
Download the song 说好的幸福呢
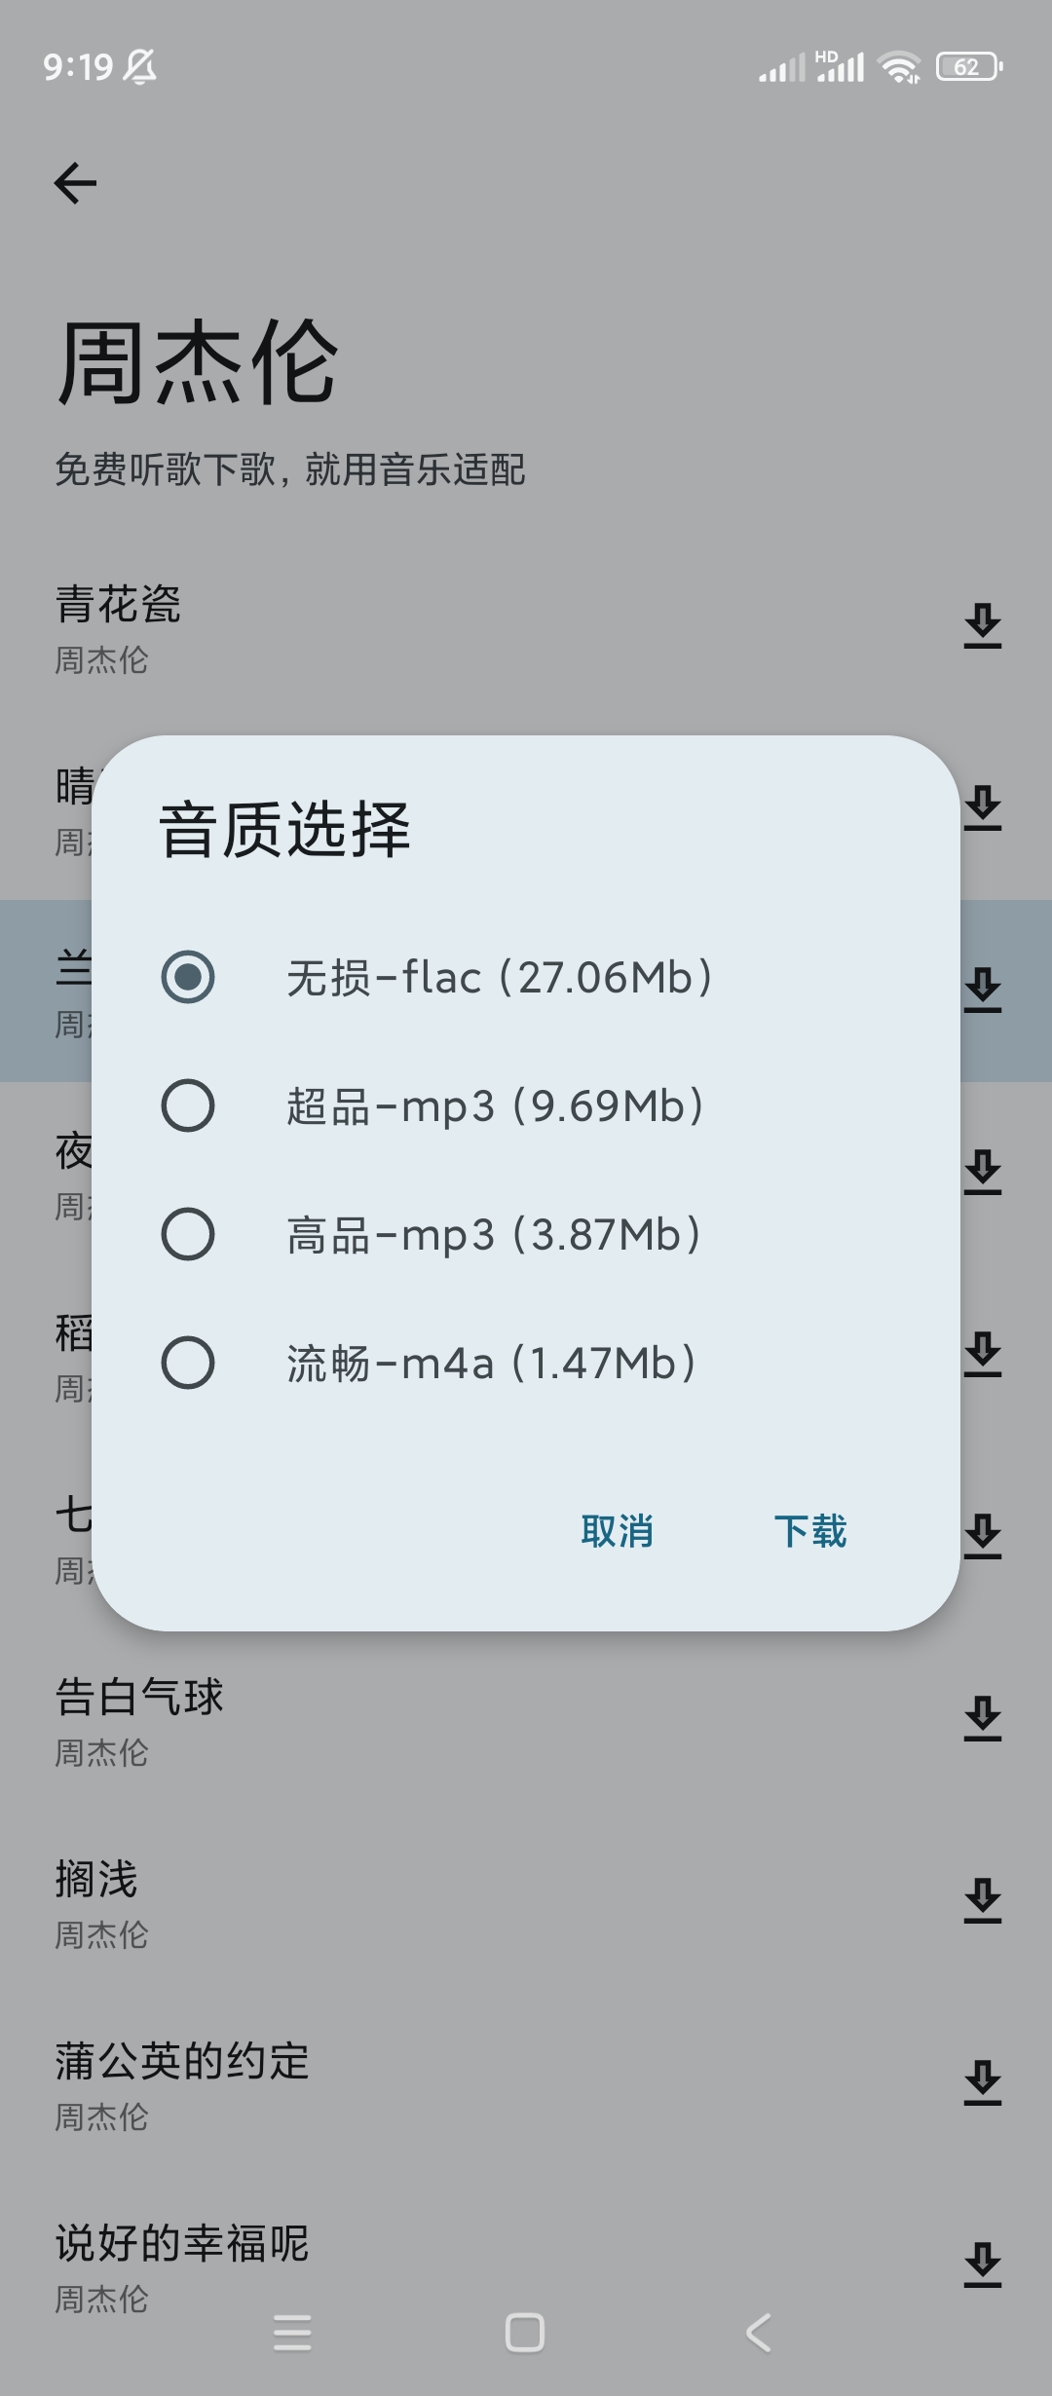point(982,2265)
